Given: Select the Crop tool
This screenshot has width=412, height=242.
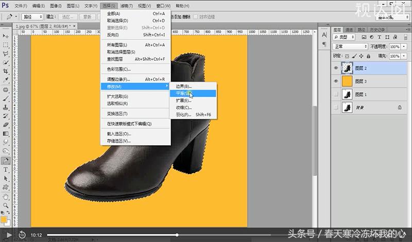Looking at the screenshot, I should [6, 71].
